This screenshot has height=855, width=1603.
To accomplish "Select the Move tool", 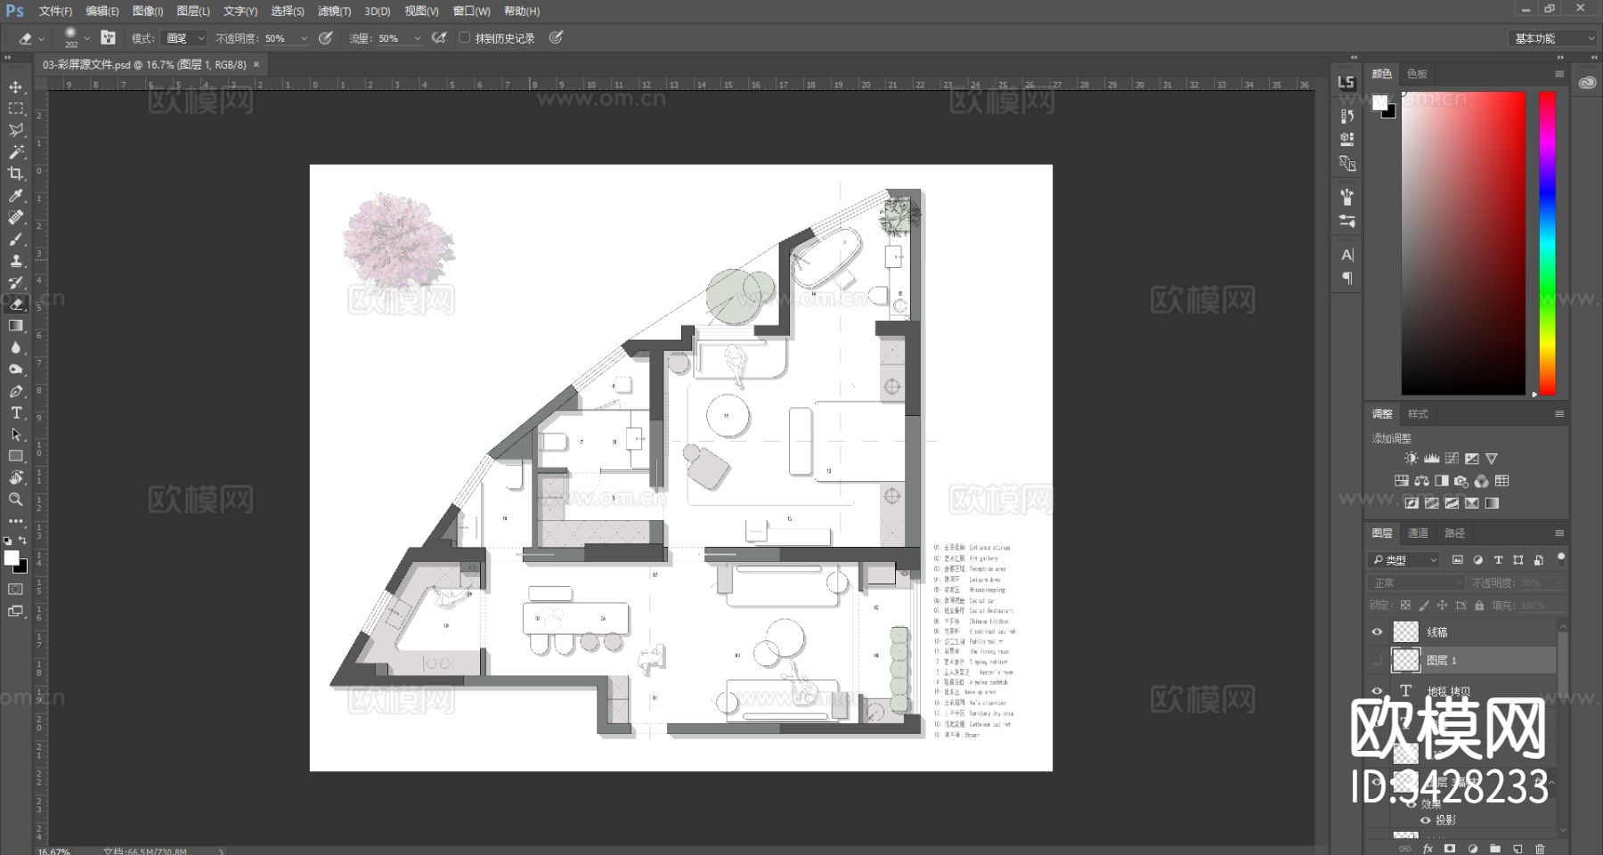I will (16, 87).
